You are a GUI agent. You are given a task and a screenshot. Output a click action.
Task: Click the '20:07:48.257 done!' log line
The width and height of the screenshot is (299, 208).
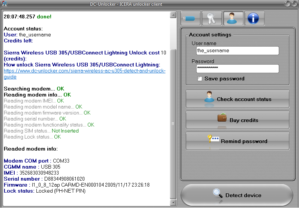tap(28, 17)
